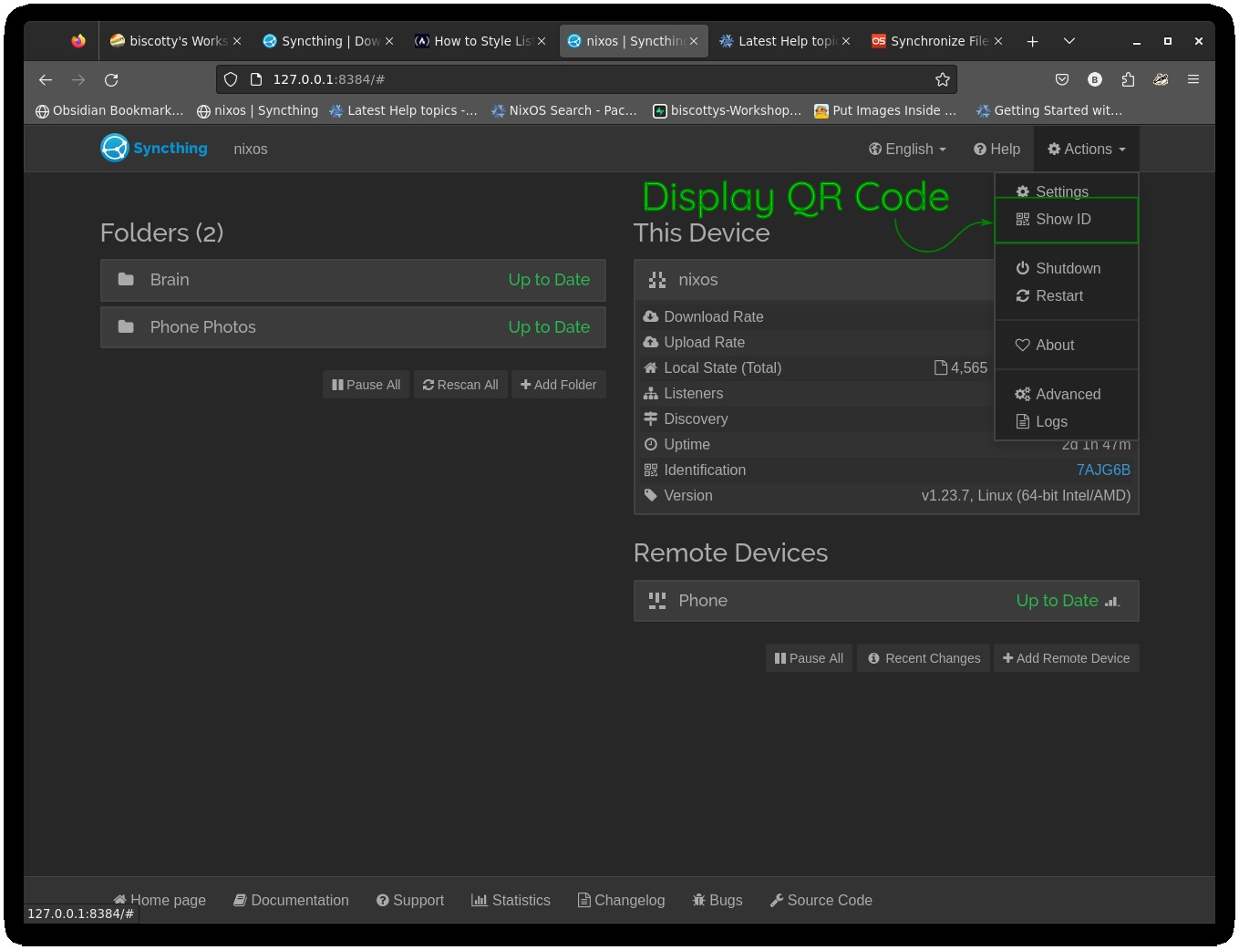Viewport: 1239px width, 950px height.
Task: Switch to the Synchronize File tab
Action: pos(937,41)
